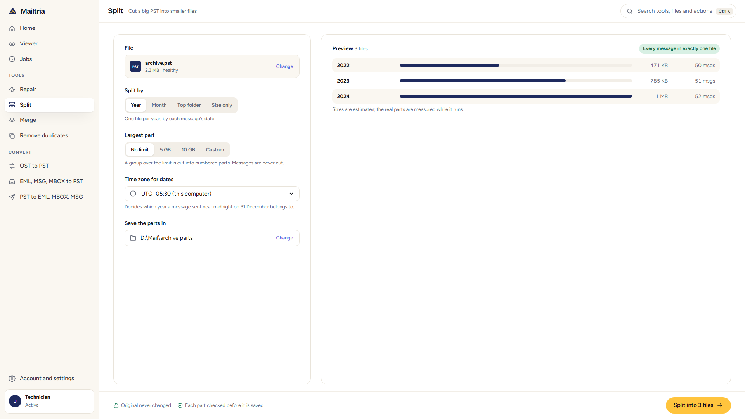Open Account and settings

[x=49, y=379]
